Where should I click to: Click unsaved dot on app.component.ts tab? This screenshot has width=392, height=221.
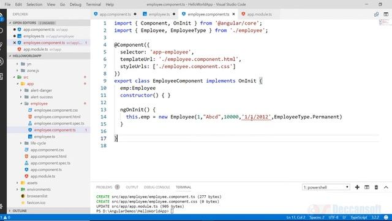135,14
